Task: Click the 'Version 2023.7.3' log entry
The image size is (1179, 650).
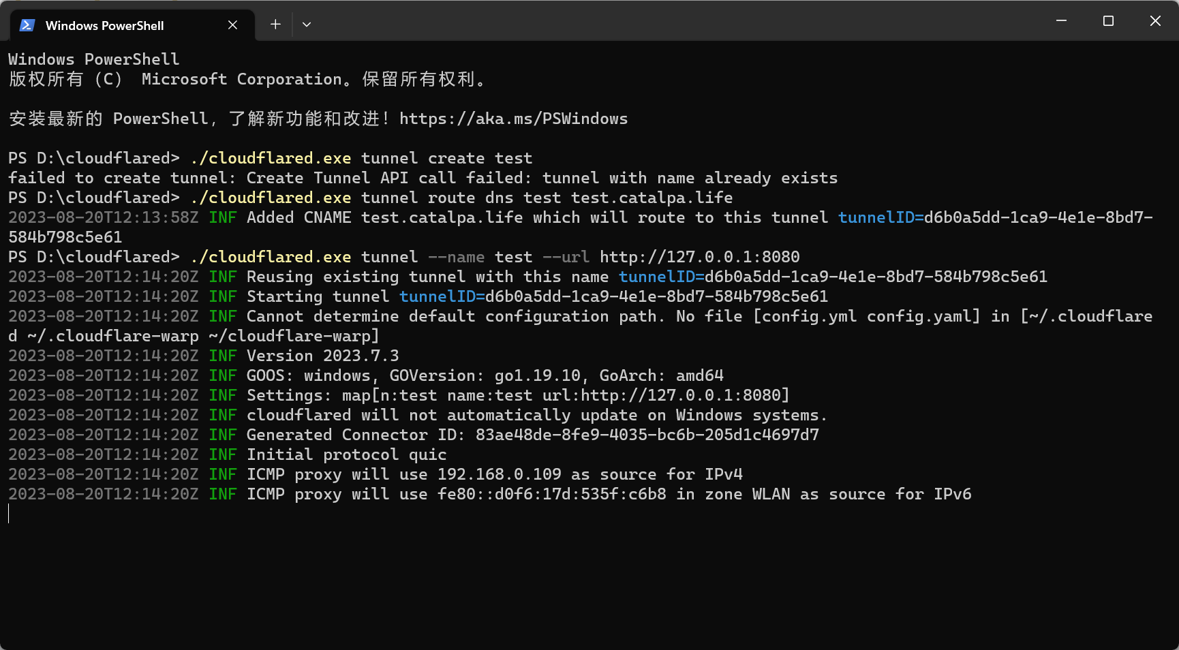Action: coord(203,356)
